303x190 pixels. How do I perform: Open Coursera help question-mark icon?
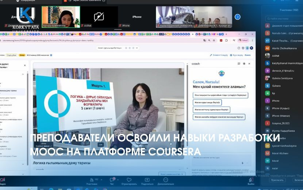239,48
